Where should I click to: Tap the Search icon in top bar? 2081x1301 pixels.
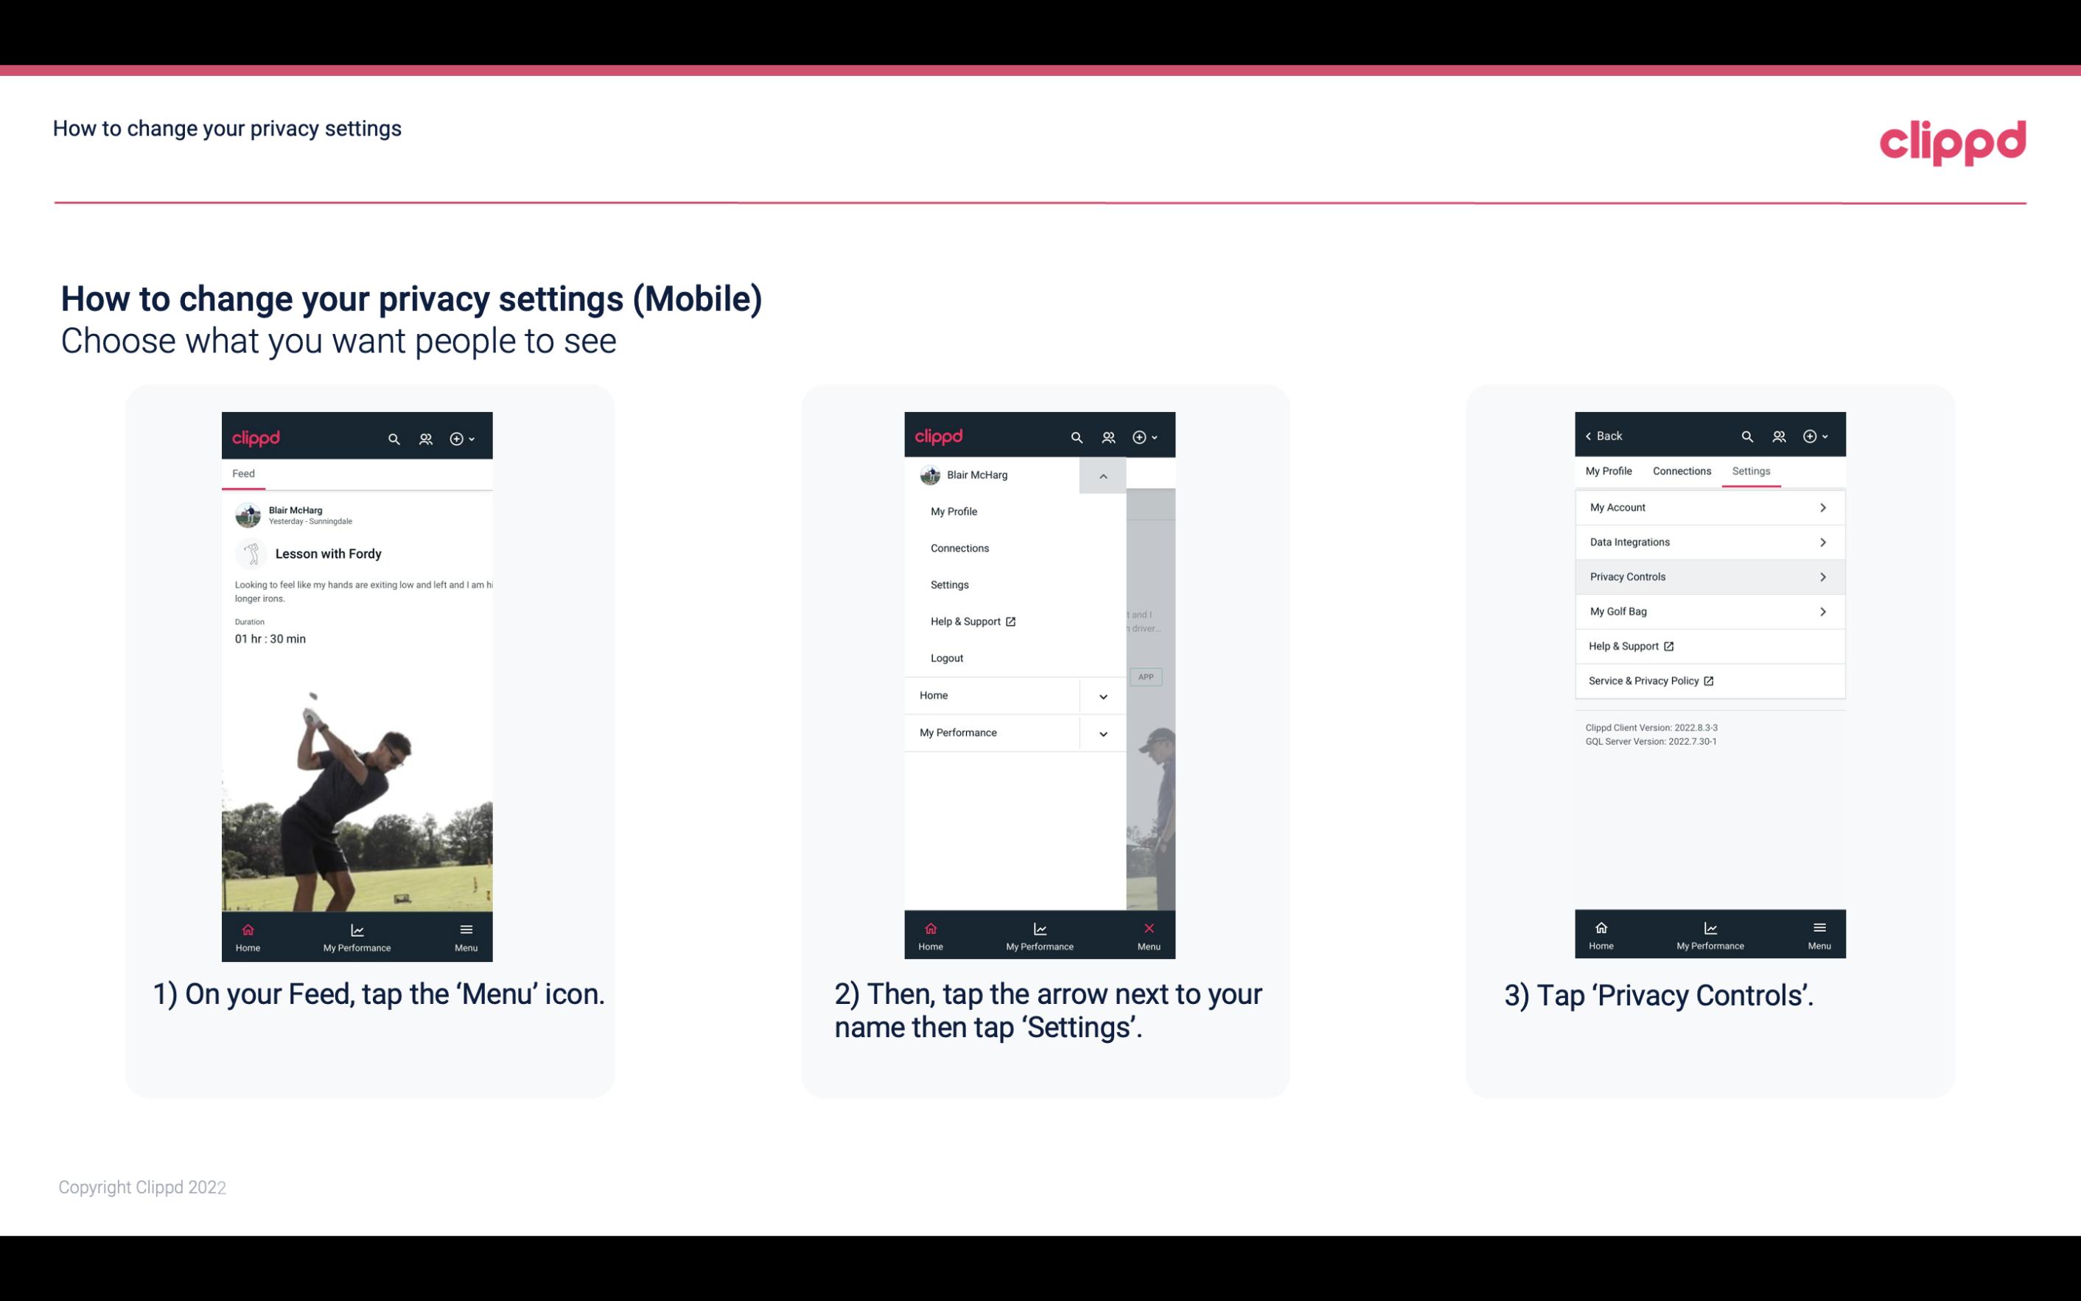coord(393,436)
